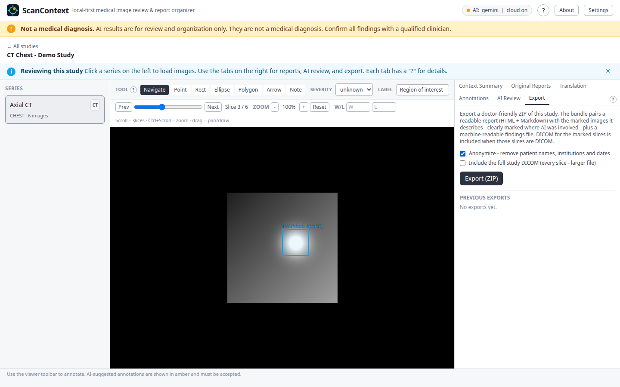
Task: Switch to the Translation tab
Action: 573,86
